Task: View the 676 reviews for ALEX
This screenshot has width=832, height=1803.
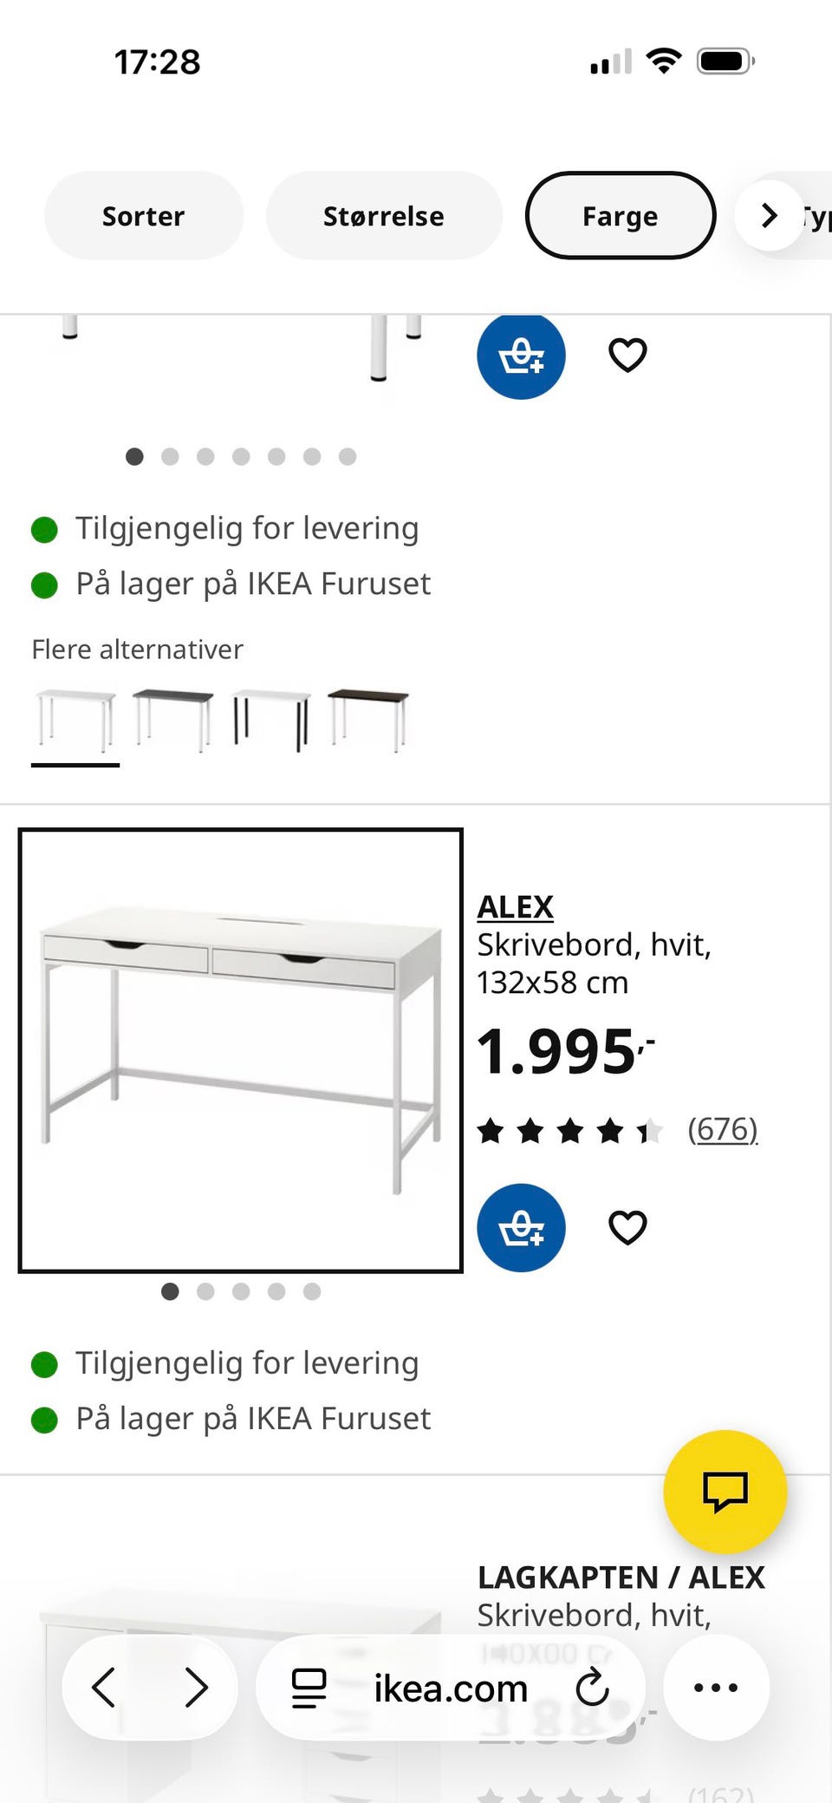Action: point(723,1130)
